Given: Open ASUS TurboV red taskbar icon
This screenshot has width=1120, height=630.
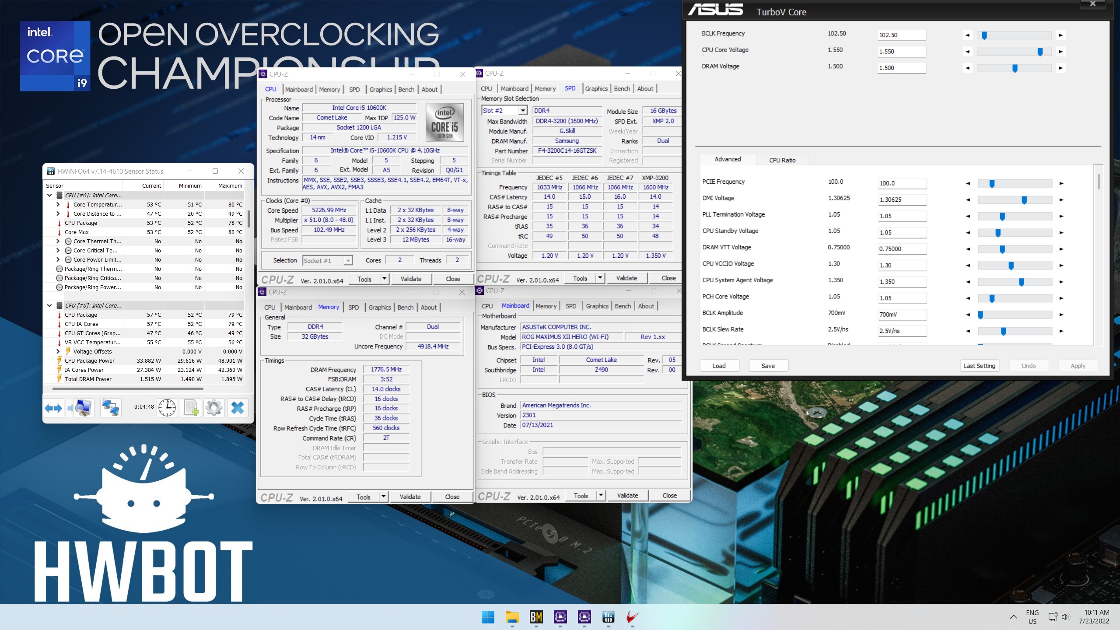Looking at the screenshot, I should (632, 617).
